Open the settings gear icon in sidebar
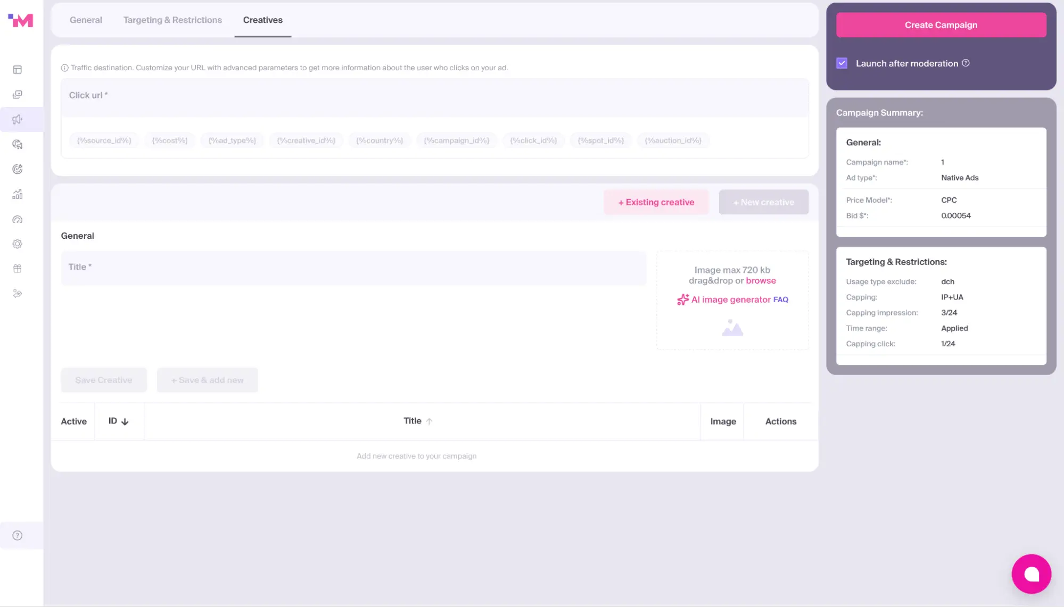Viewport: 1064px width, 607px height. (18, 244)
